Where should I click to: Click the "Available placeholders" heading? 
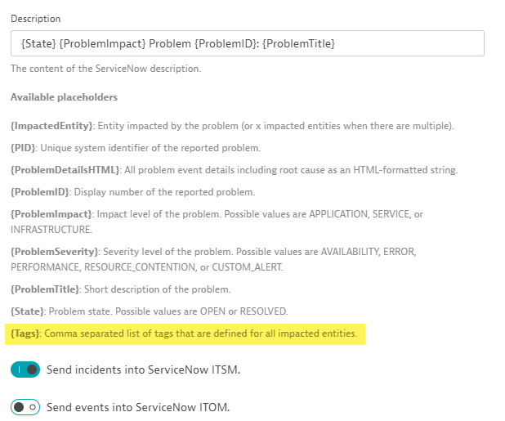(x=64, y=97)
